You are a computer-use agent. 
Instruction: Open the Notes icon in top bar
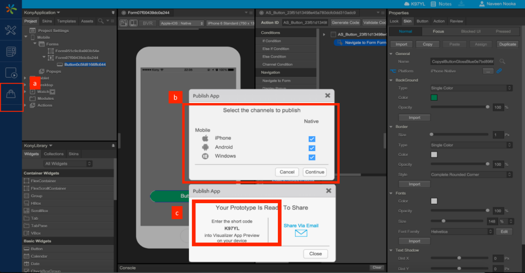[434, 4]
